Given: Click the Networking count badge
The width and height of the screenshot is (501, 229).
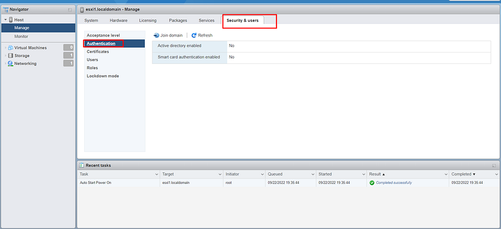Looking at the screenshot, I should pyautogui.click(x=68, y=64).
